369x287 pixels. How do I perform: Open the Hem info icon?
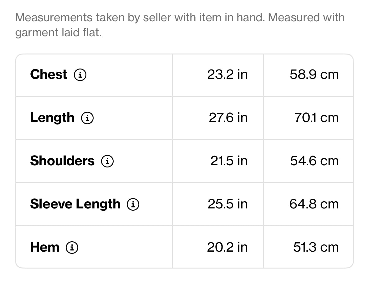pyautogui.click(x=72, y=248)
